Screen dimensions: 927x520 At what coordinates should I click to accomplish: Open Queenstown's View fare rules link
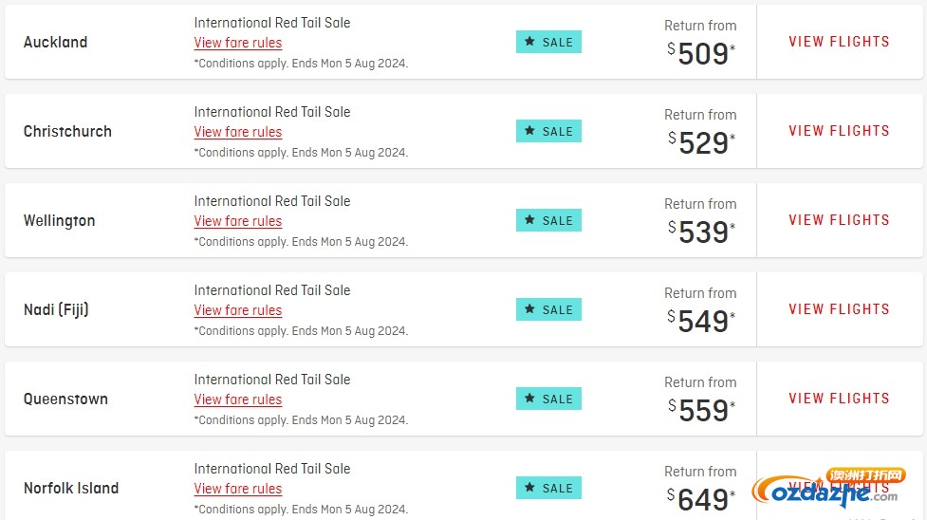click(237, 399)
